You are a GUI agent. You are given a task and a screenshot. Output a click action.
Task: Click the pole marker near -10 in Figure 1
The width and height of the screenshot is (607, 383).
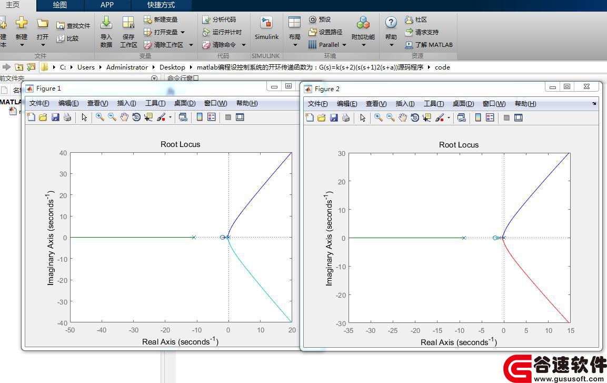click(x=194, y=237)
